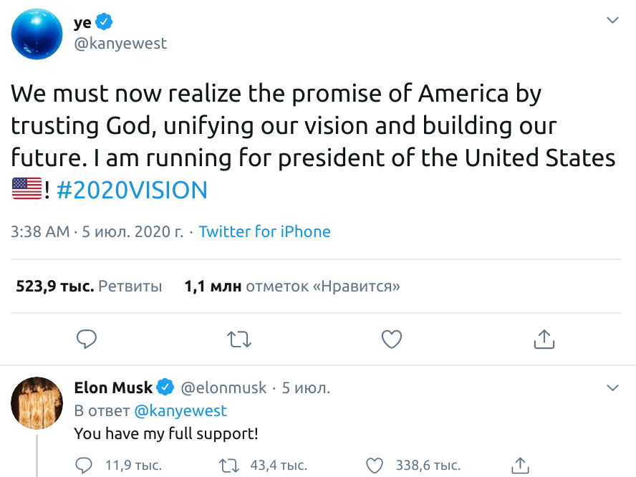This screenshot has height=477, width=636.
Task: Open the main tweet's chevron options menu
Action: [x=613, y=21]
